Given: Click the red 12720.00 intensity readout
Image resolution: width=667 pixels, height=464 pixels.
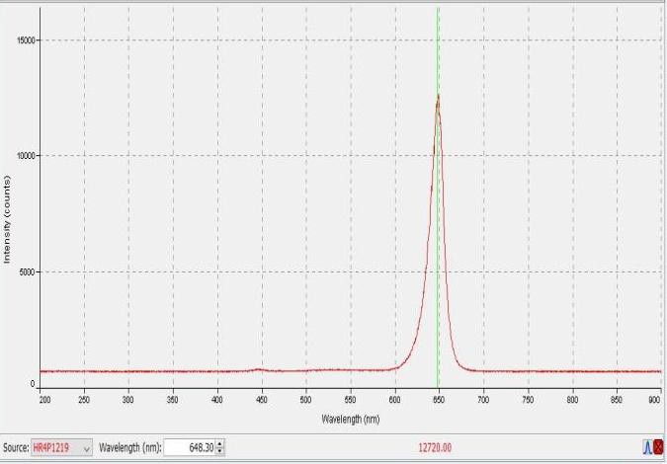Looking at the screenshot, I should [x=434, y=447].
